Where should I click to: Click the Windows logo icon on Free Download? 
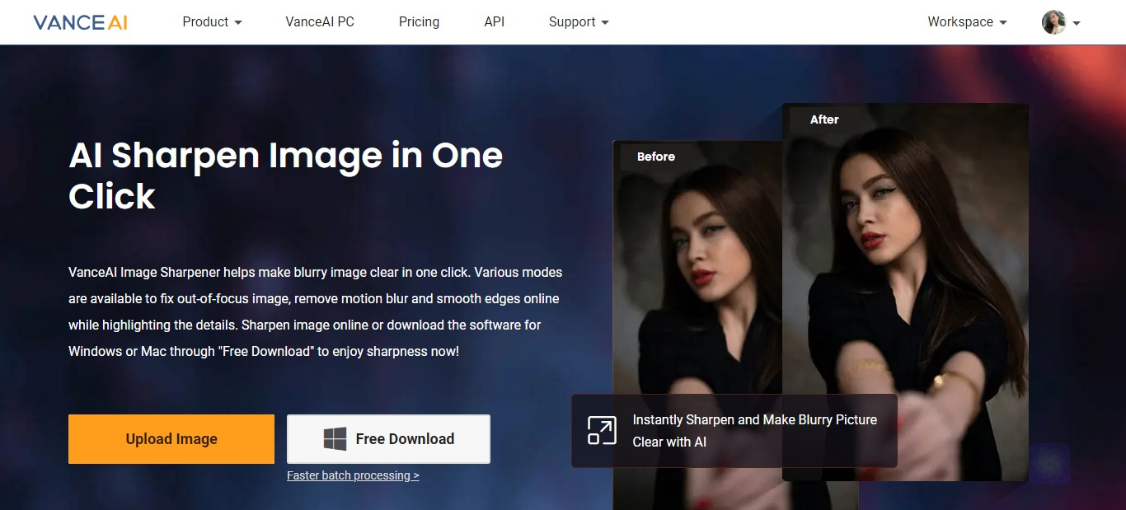(x=335, y=439)
